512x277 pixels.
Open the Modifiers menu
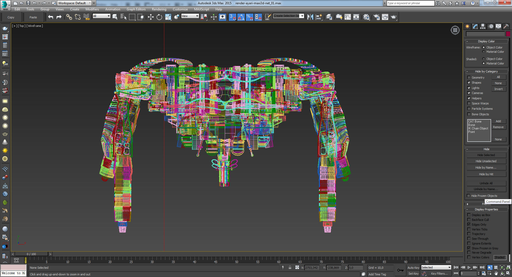(92, 9)
